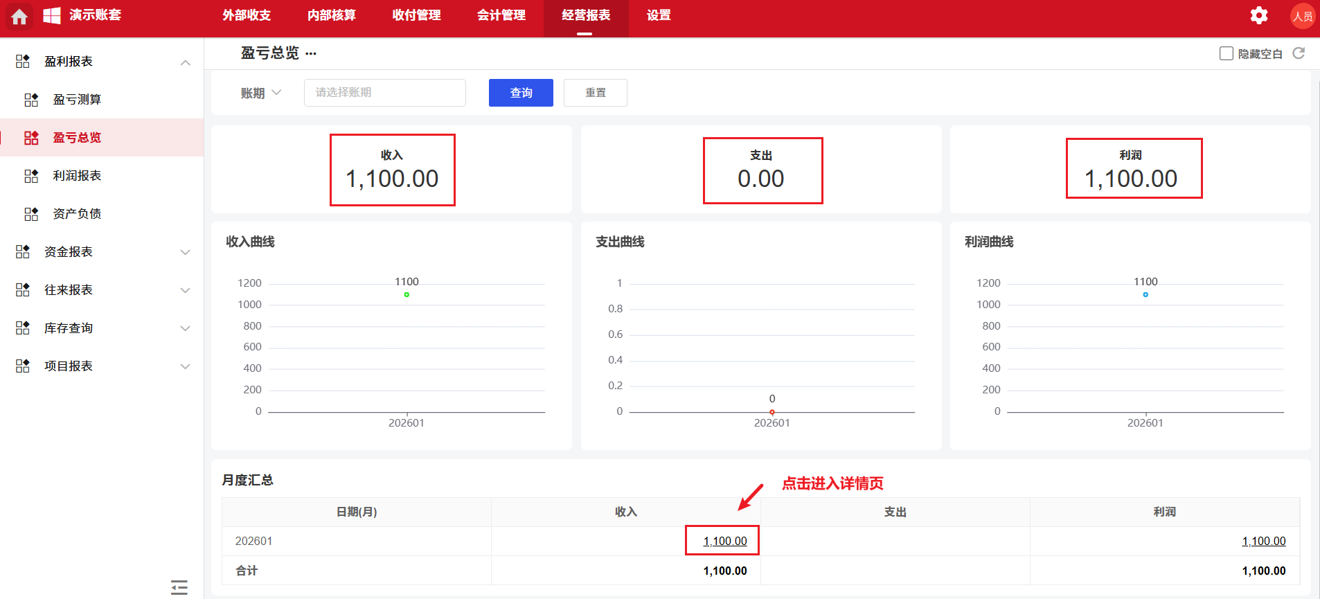Click the icon beside 盈亏总览
The image size is (1320, 599).
(x=31, y=138)
